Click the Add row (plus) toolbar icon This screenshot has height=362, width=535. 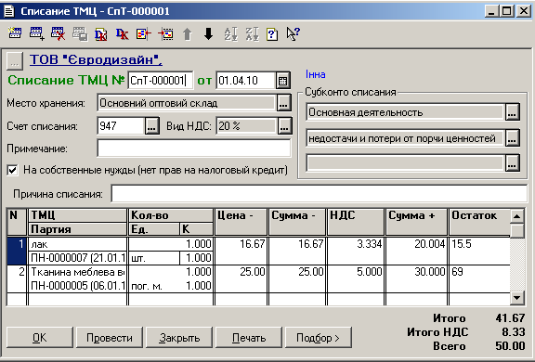point(36,33)
